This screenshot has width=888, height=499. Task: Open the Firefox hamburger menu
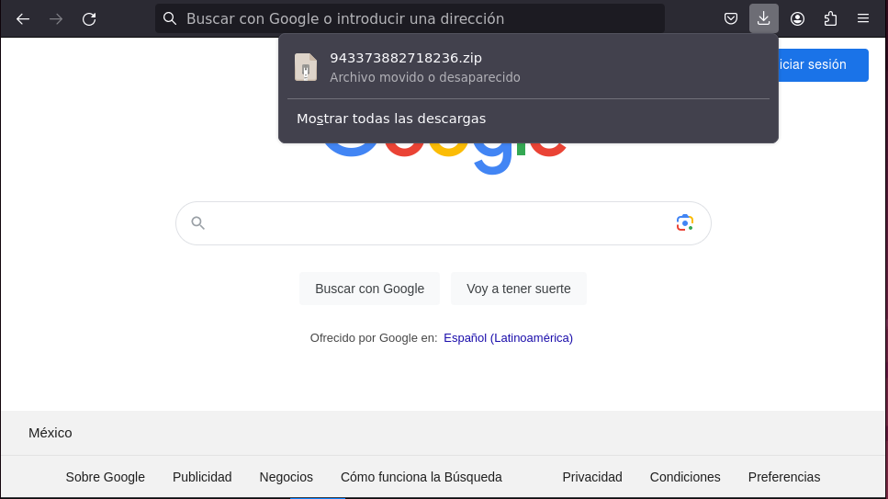point(863,18)
